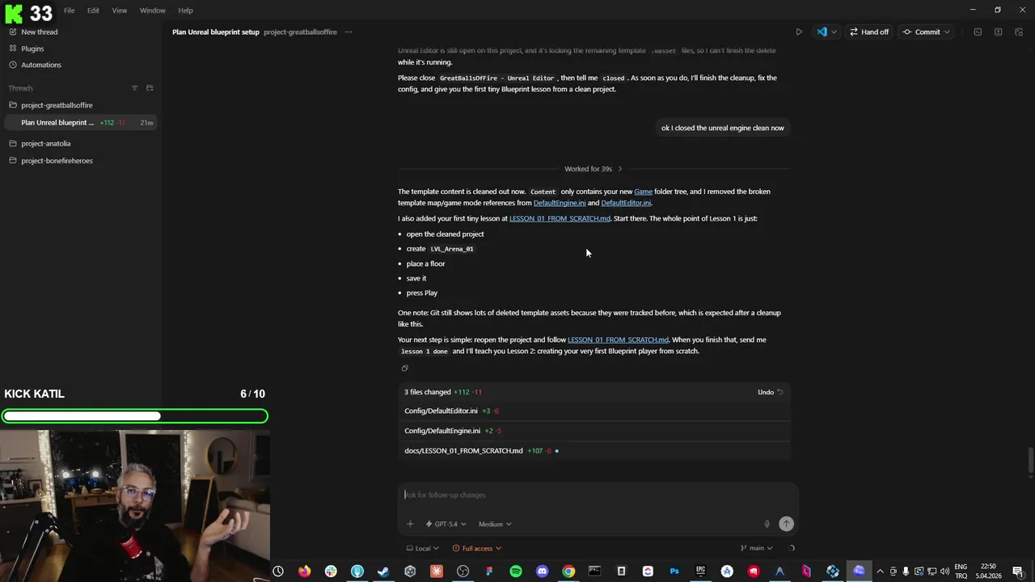This screenshot has height=582, width=1035.
Task: Show hidden system tray icons
Action: coord(880,571)
